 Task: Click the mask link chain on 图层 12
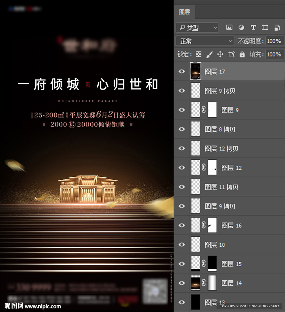click(x=204, y=167)
